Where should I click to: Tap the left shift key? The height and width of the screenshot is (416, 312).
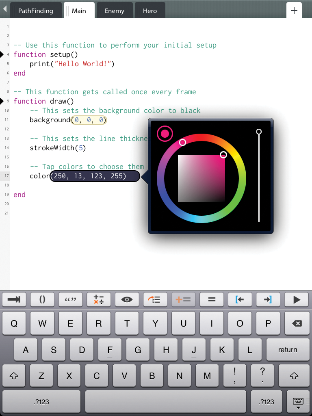[14, 376]
